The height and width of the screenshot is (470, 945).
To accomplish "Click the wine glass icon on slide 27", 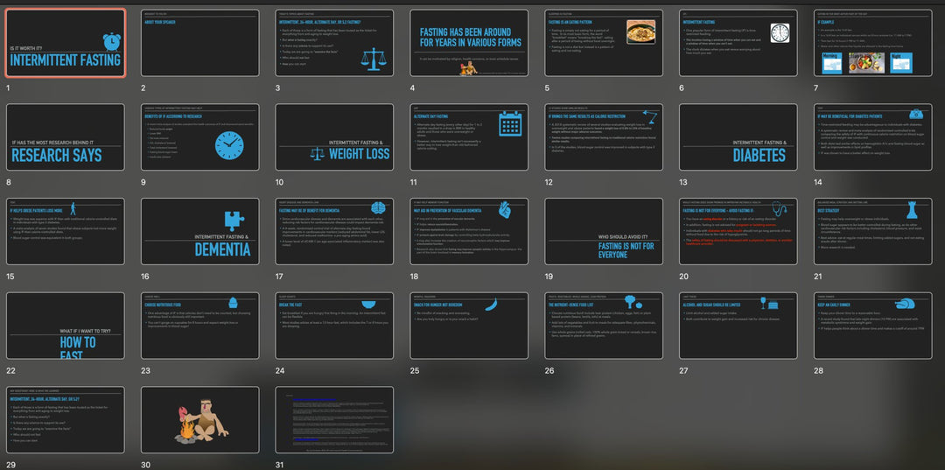I will click(762, 303).
